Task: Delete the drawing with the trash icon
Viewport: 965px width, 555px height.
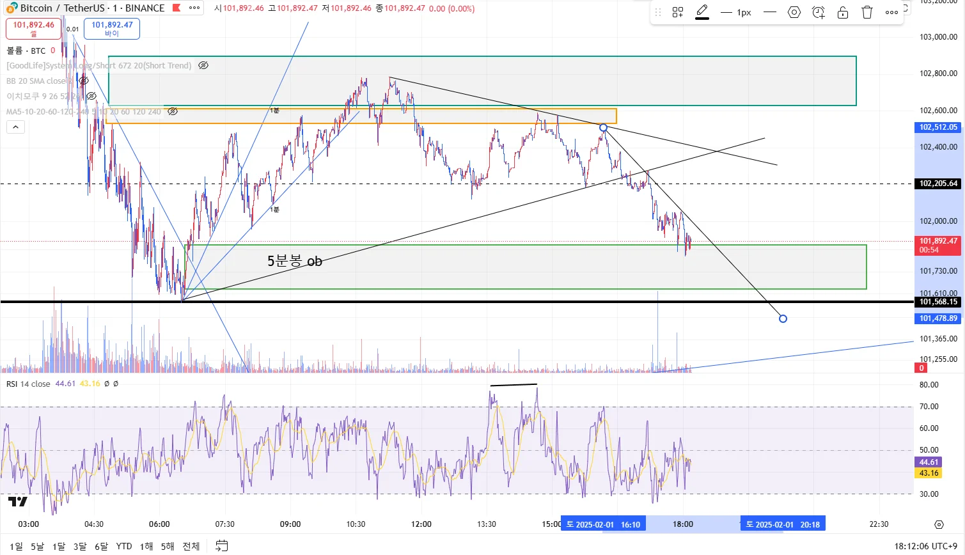Action: [x=867, y=12]
